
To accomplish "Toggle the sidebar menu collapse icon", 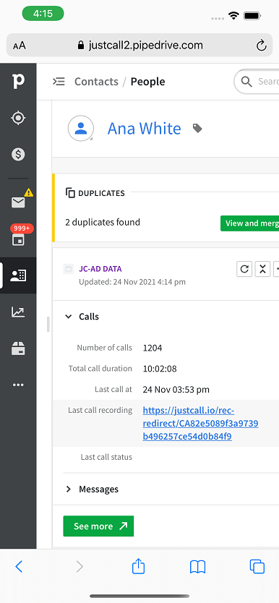I will [59, 82].
